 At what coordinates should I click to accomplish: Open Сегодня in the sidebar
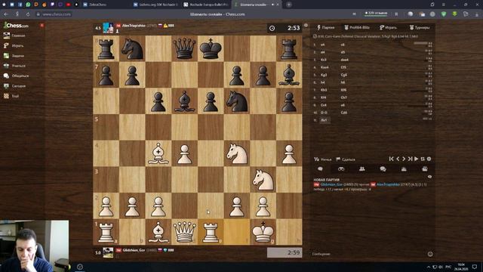(14, 85)
